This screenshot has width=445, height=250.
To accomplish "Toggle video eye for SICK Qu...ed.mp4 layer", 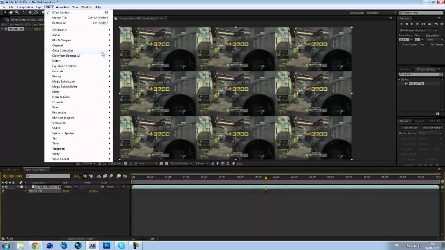I will (x=3, y=187).
